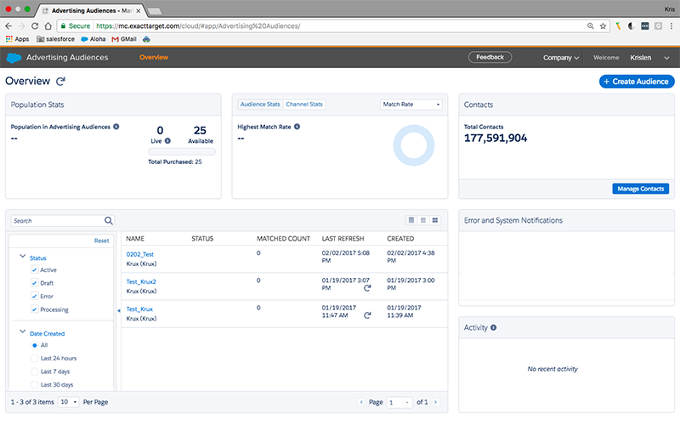Refresh the Test_Krux2 audience
The height and width of the screenshot is (425, 680).
(x=367, y=288)
